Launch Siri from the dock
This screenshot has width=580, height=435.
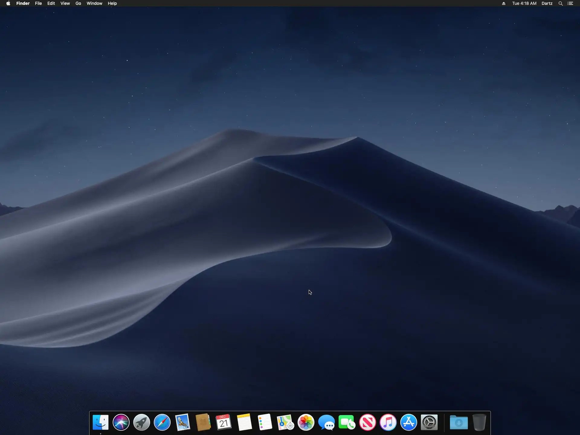point(121,422)
